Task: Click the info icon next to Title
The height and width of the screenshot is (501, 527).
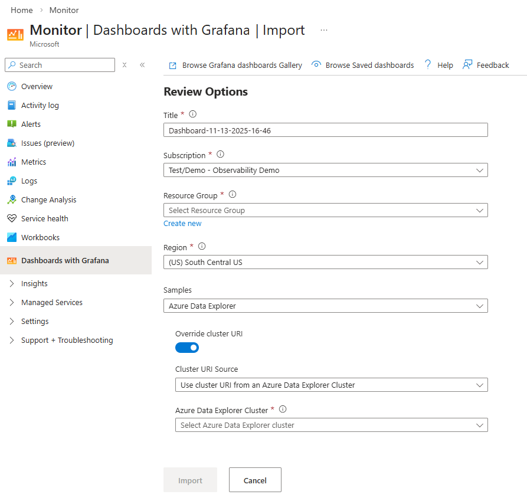Action: point(192,114)
